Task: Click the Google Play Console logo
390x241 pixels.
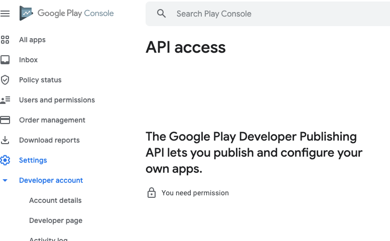Action: tap(26, 13)
